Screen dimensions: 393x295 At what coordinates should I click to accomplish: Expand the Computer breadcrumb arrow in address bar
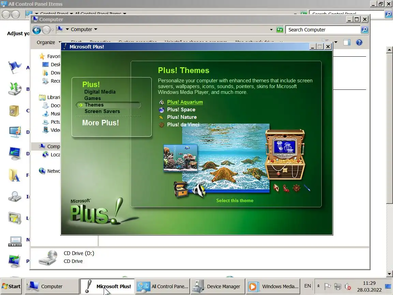tap(96, 29)
